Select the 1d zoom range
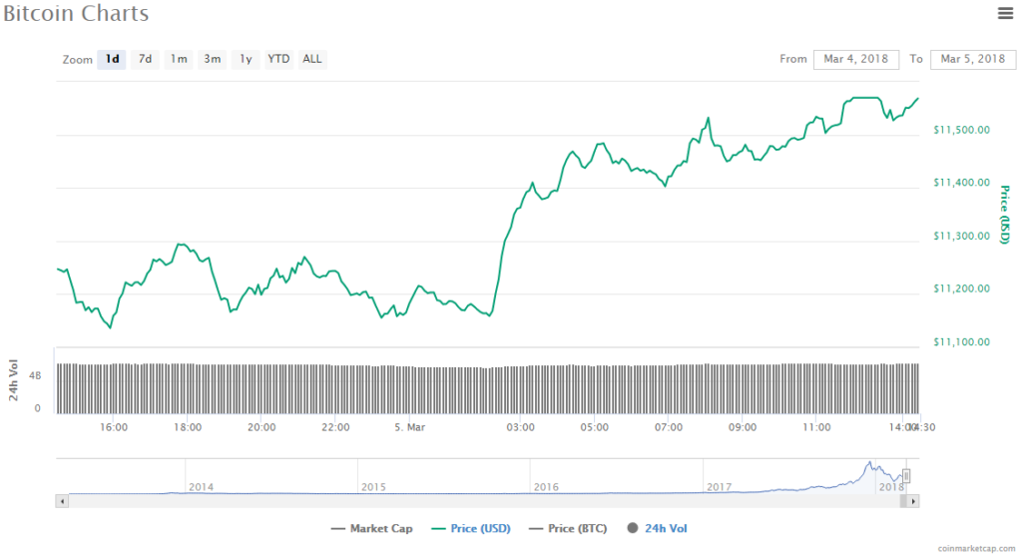The height and width of the screenshot is (555, 1022). [113, 59]
